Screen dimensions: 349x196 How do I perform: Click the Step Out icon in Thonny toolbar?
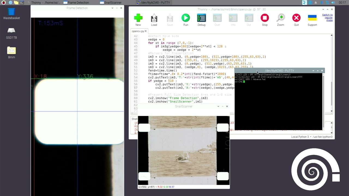(x=249, y=18)
